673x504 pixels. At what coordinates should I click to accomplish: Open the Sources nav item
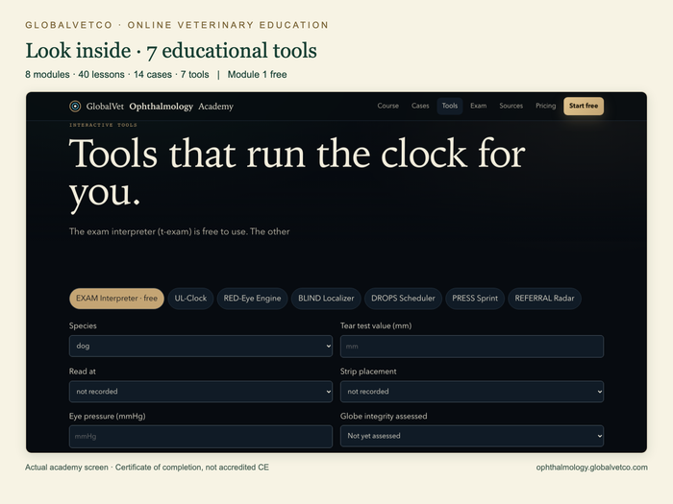point(511,106)
